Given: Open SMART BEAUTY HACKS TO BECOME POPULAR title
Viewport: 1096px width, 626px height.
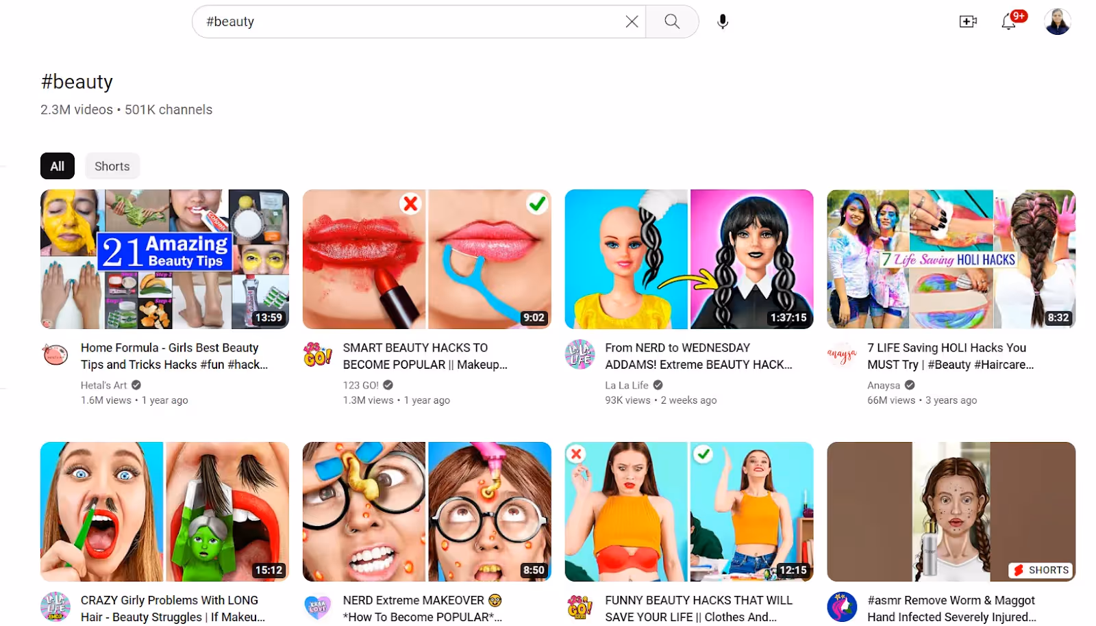Looking at the screenshot, I should tap(425, 356).
